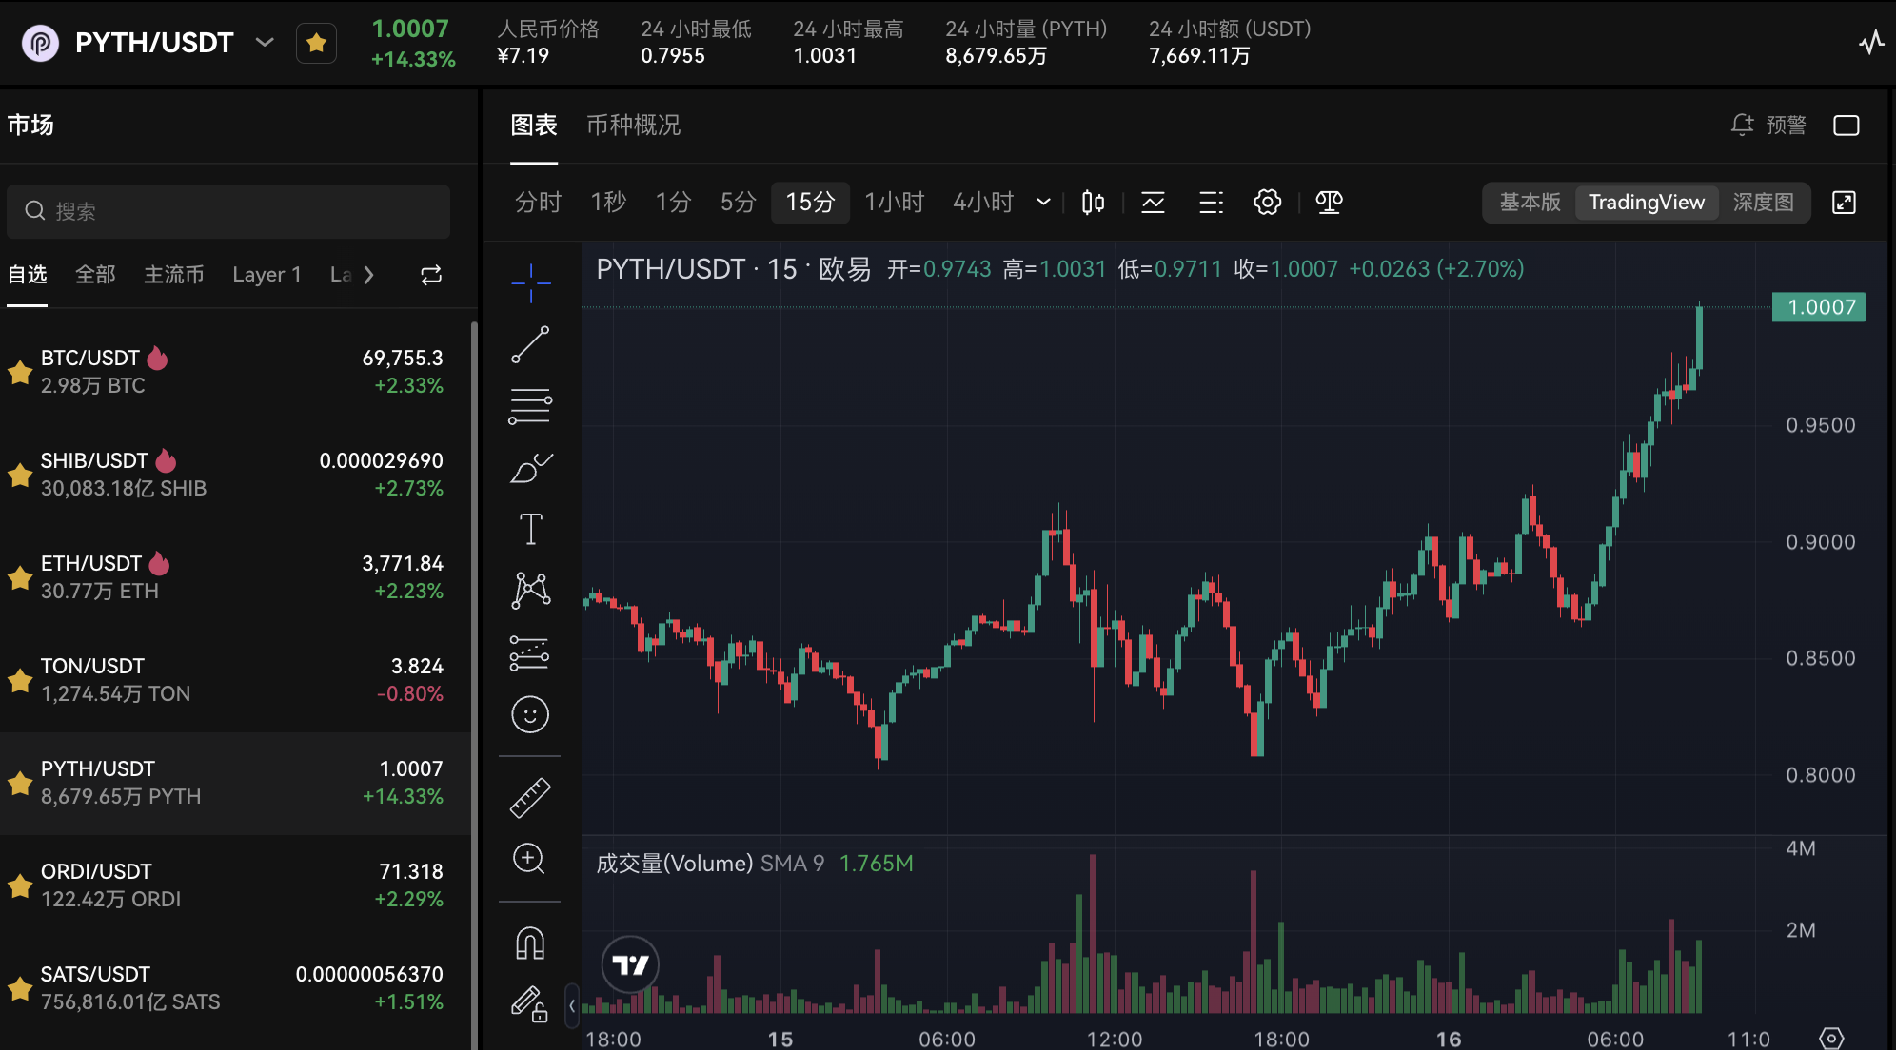Toggle the PYTH/USDT favorite star

[316, 43]
